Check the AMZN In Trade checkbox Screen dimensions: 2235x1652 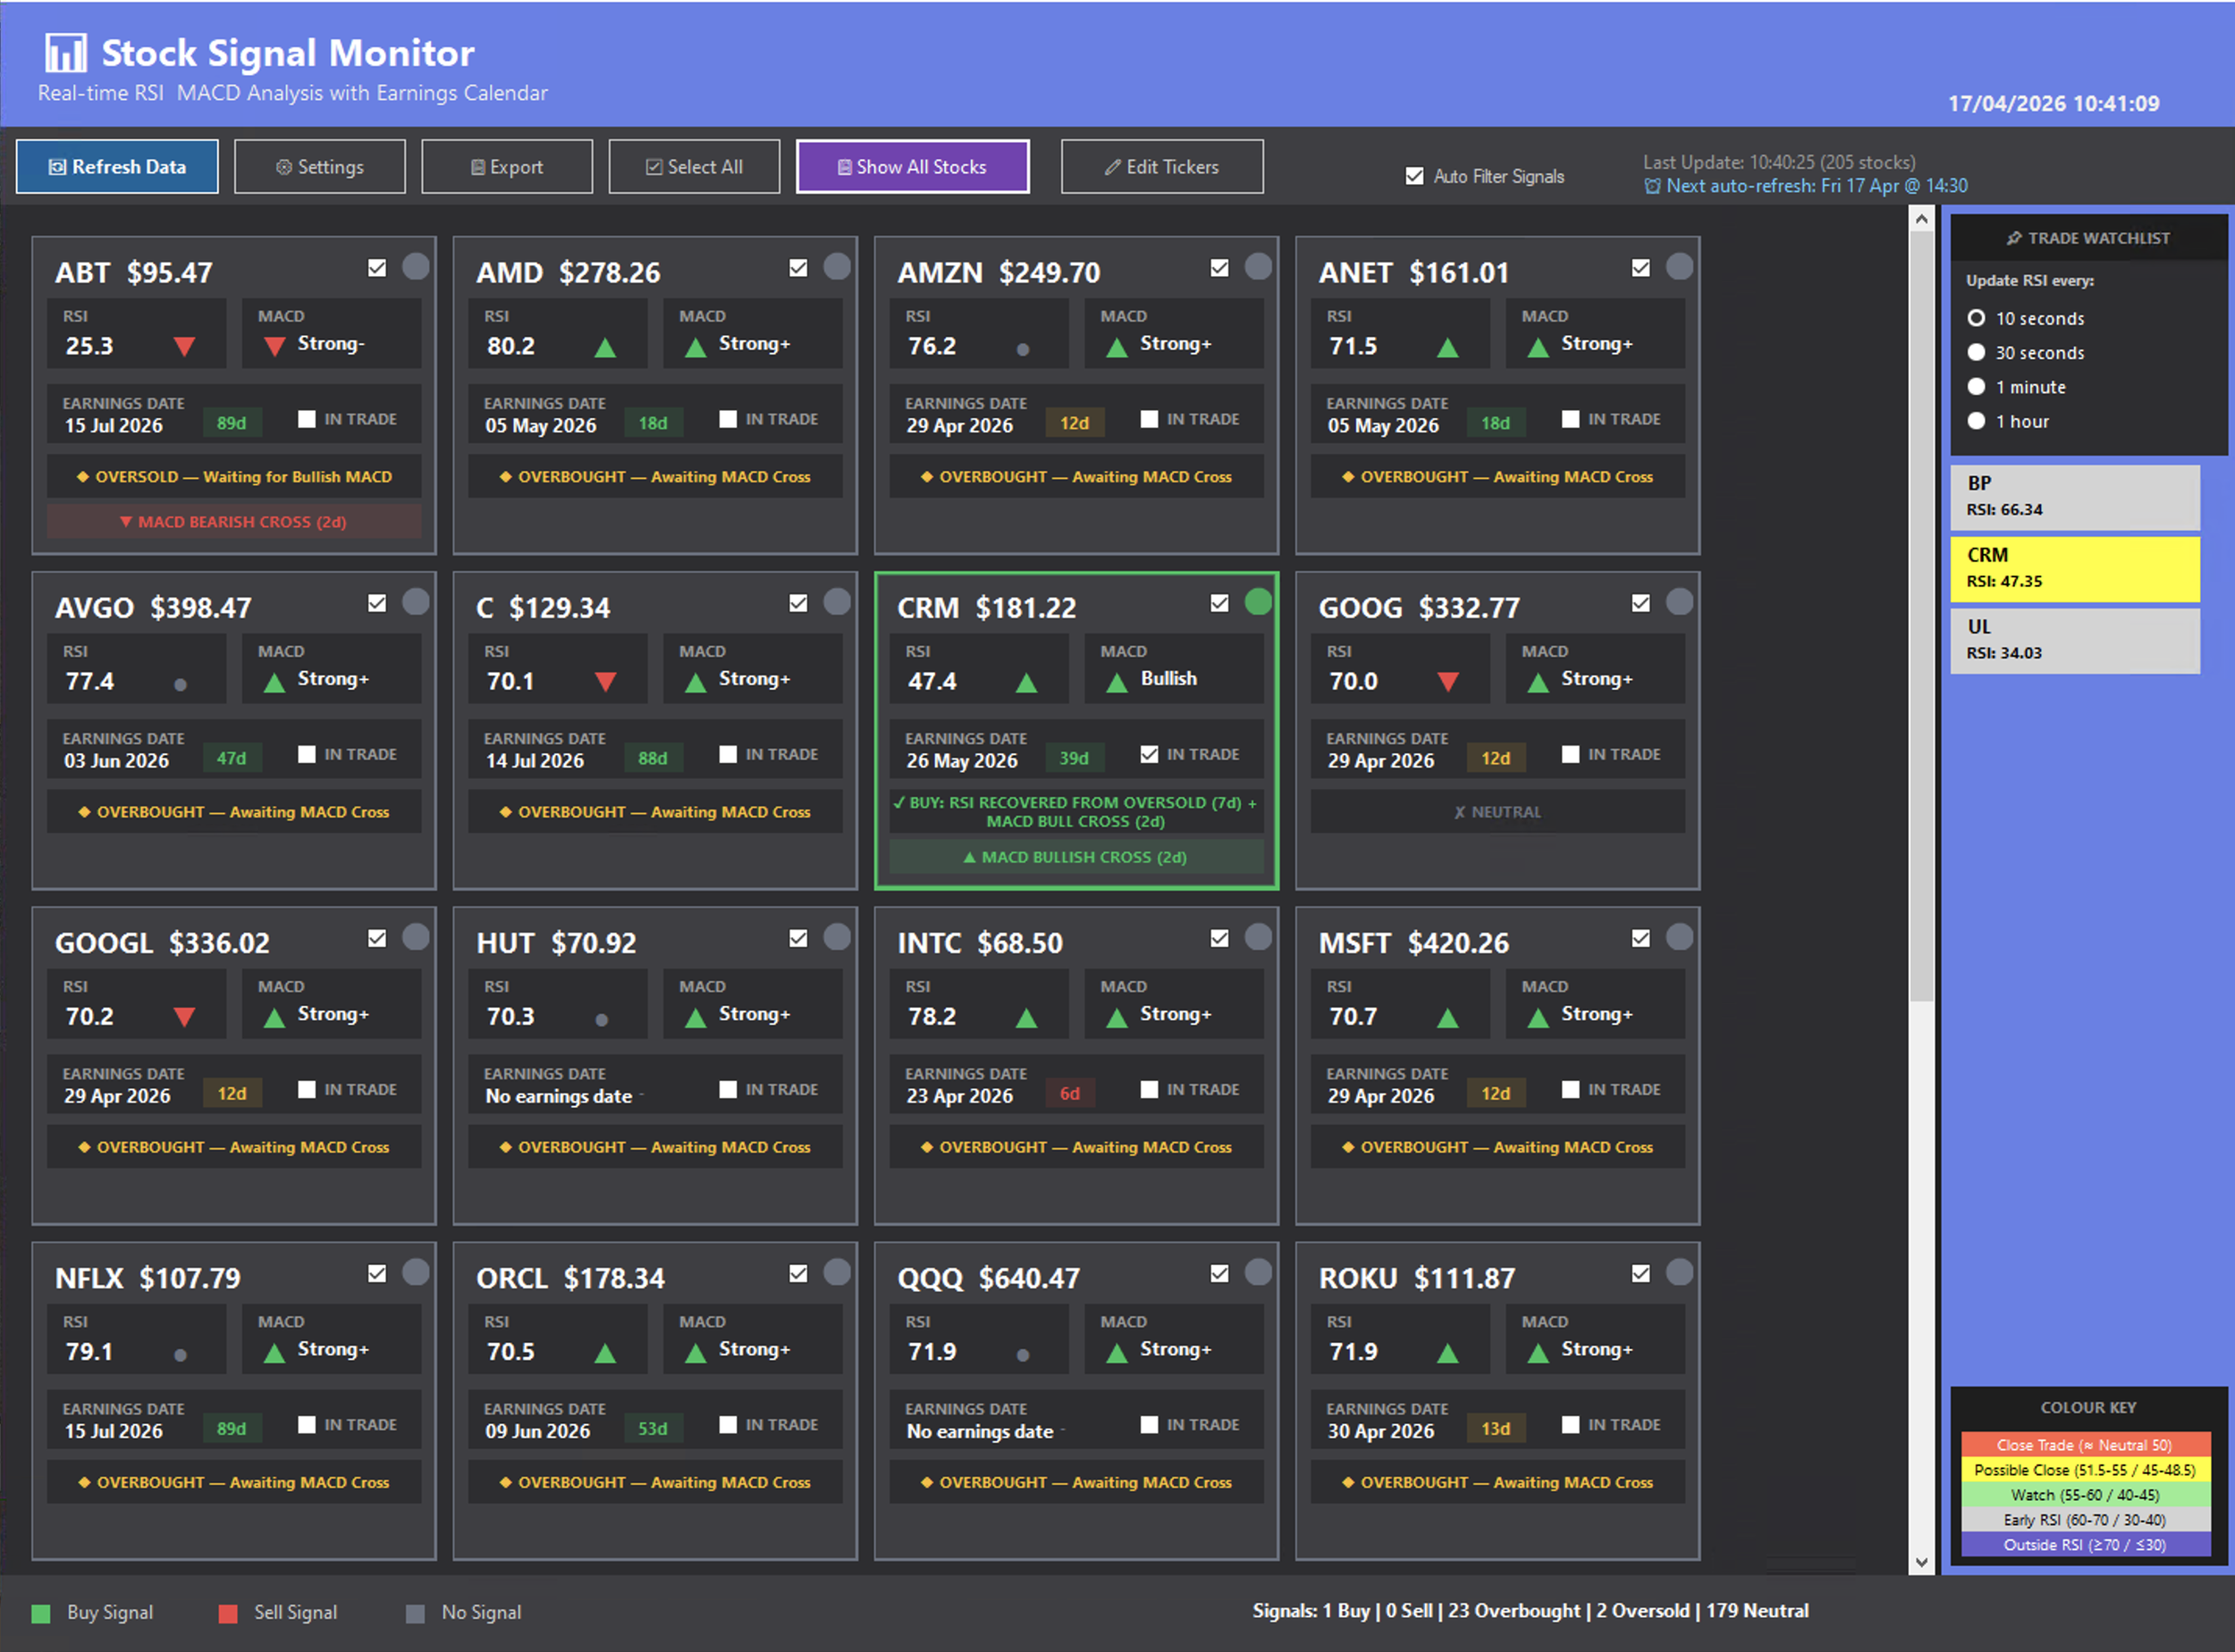[x=1149, y=418]
